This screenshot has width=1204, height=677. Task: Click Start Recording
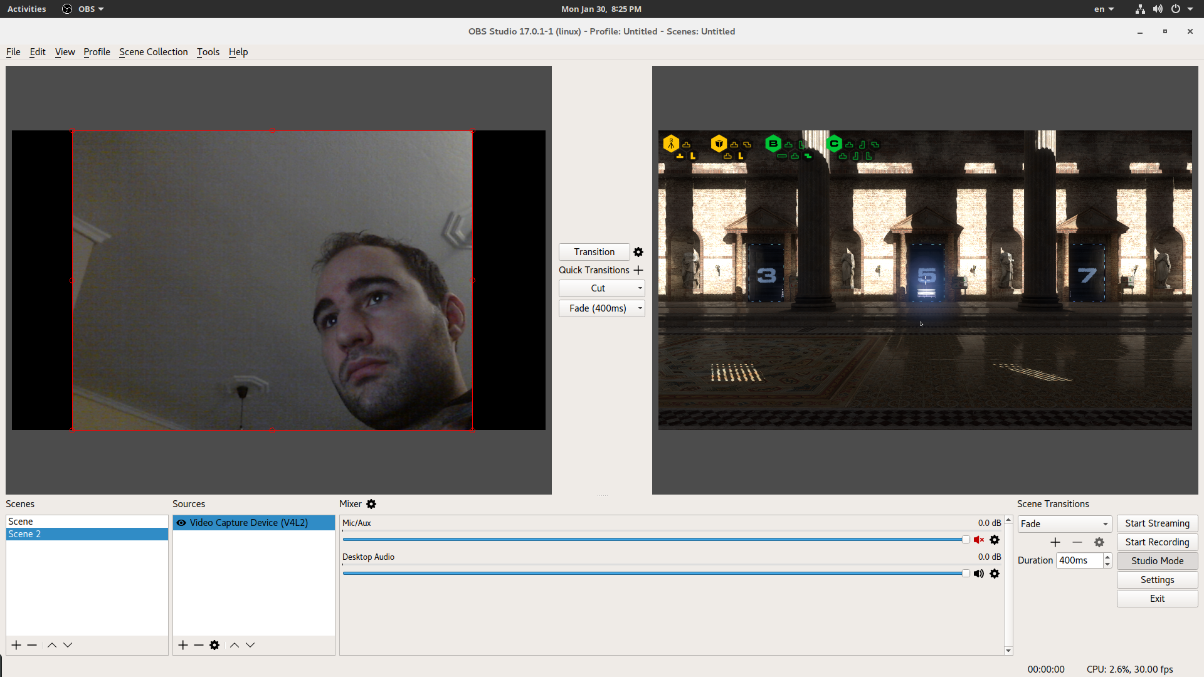click(x=1157, y=542)
